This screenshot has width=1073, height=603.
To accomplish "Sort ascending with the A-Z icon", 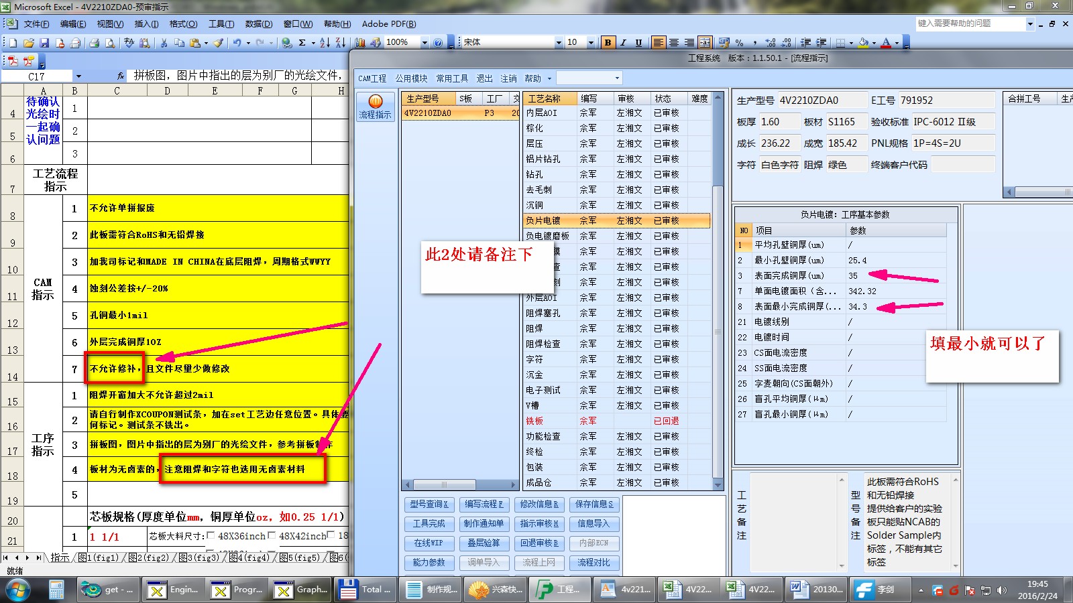I will coord(325,42).
